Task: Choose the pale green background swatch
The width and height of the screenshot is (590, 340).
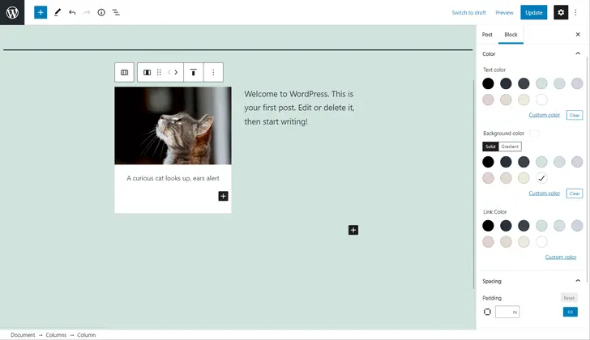Action: click(x=541, y=162)
